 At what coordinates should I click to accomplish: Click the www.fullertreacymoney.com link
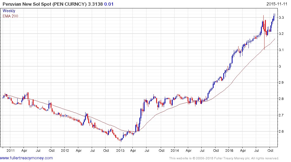coord(26,158)
